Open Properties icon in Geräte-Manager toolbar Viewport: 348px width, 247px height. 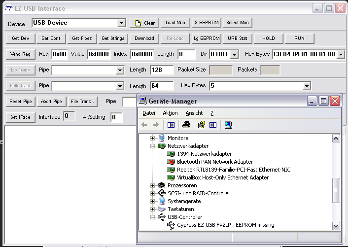[202, 125]
